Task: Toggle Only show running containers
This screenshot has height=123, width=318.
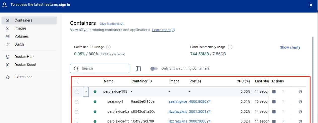Action: click(x=154, y=68)
